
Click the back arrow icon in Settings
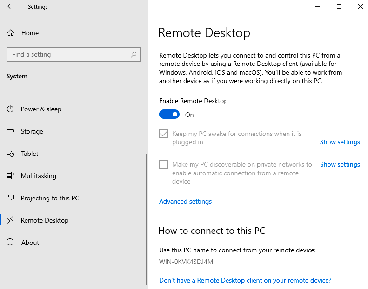pos(10,6)
